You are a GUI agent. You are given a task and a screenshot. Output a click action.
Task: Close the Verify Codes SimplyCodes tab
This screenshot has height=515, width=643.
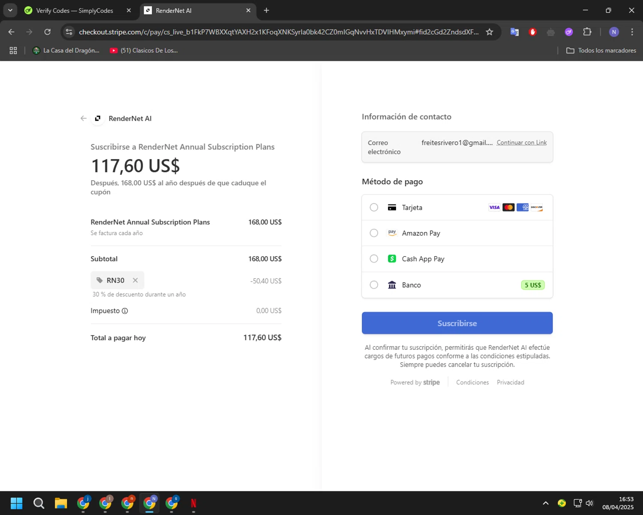click(129, 10)
